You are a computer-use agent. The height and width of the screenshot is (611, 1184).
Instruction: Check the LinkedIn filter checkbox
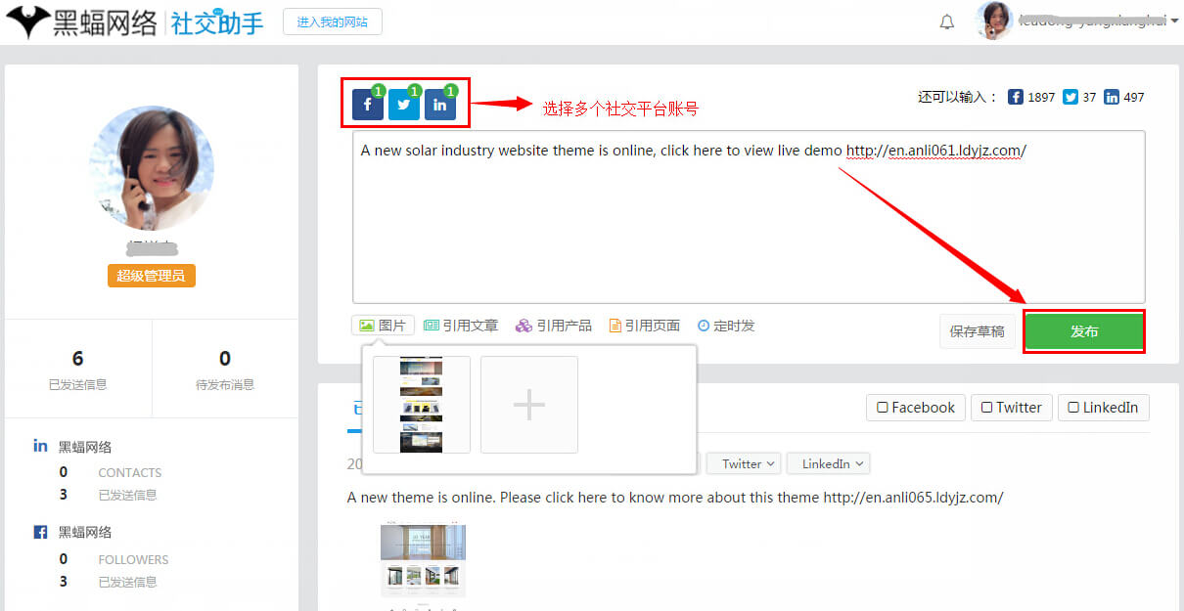click(1073, 408)
